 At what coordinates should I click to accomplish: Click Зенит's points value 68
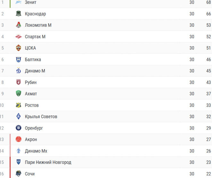click(208, 2)
